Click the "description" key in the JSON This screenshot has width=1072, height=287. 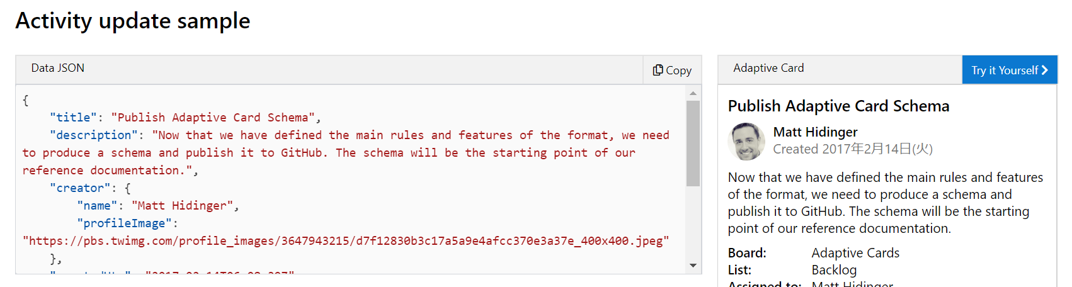(94, 135)
